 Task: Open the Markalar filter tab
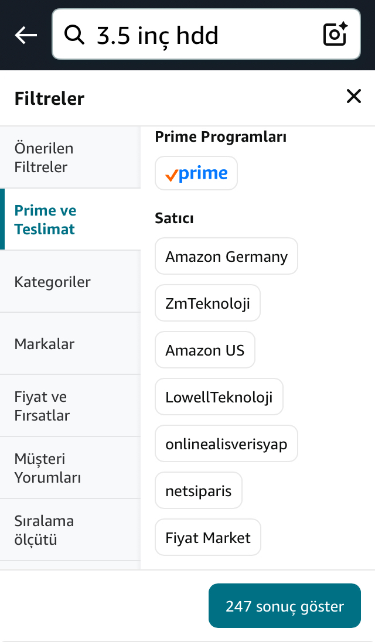pos(70,344)
